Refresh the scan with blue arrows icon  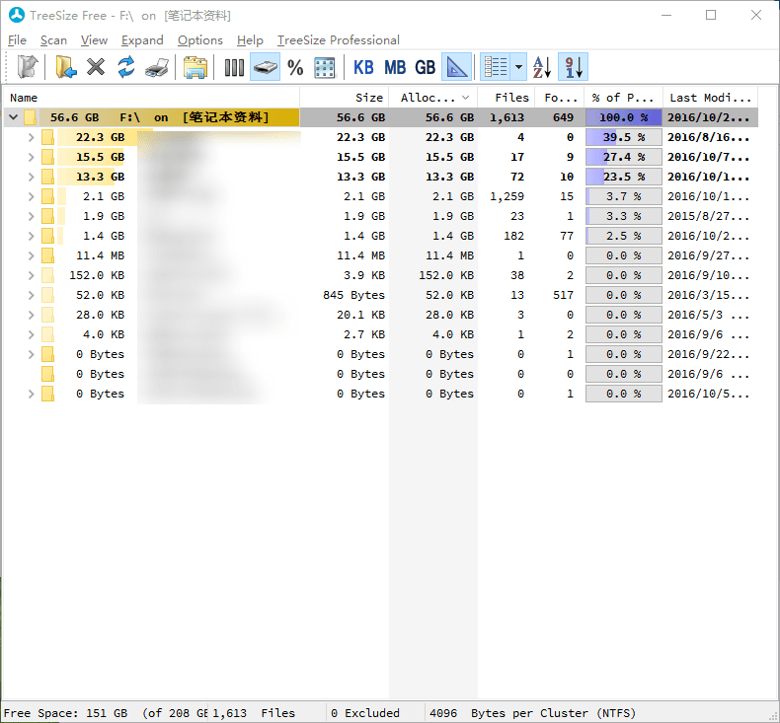pyautogui.click(x=125, y=67)
